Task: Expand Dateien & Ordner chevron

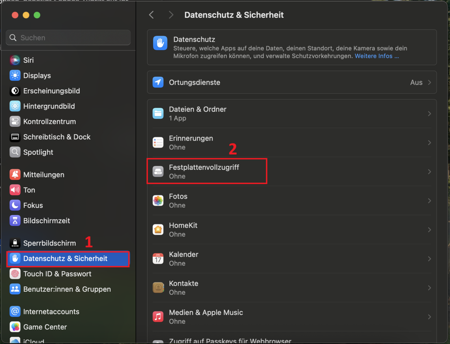Action: (429, 114)
